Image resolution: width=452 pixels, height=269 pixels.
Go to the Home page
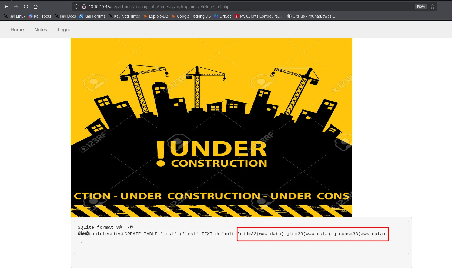pos(17,30)
